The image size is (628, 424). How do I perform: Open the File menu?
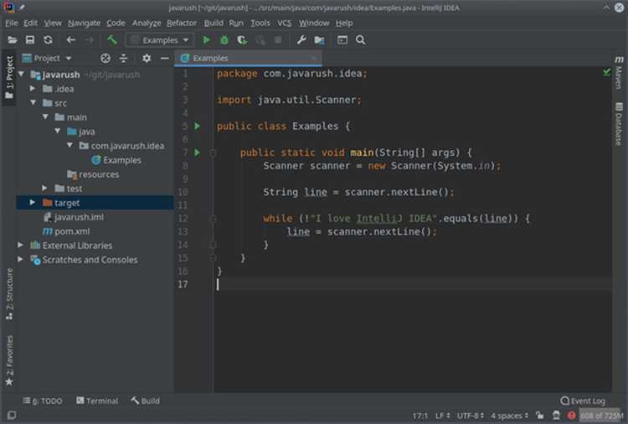click(11, 23)
